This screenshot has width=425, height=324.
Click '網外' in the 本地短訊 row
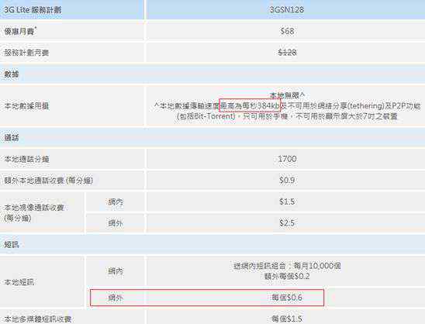pos(116,298)
